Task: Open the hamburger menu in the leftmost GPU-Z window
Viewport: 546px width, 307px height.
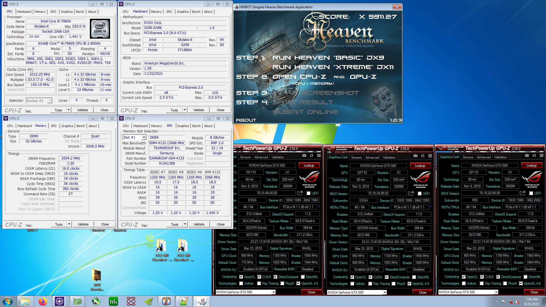Action: [319, 155]
